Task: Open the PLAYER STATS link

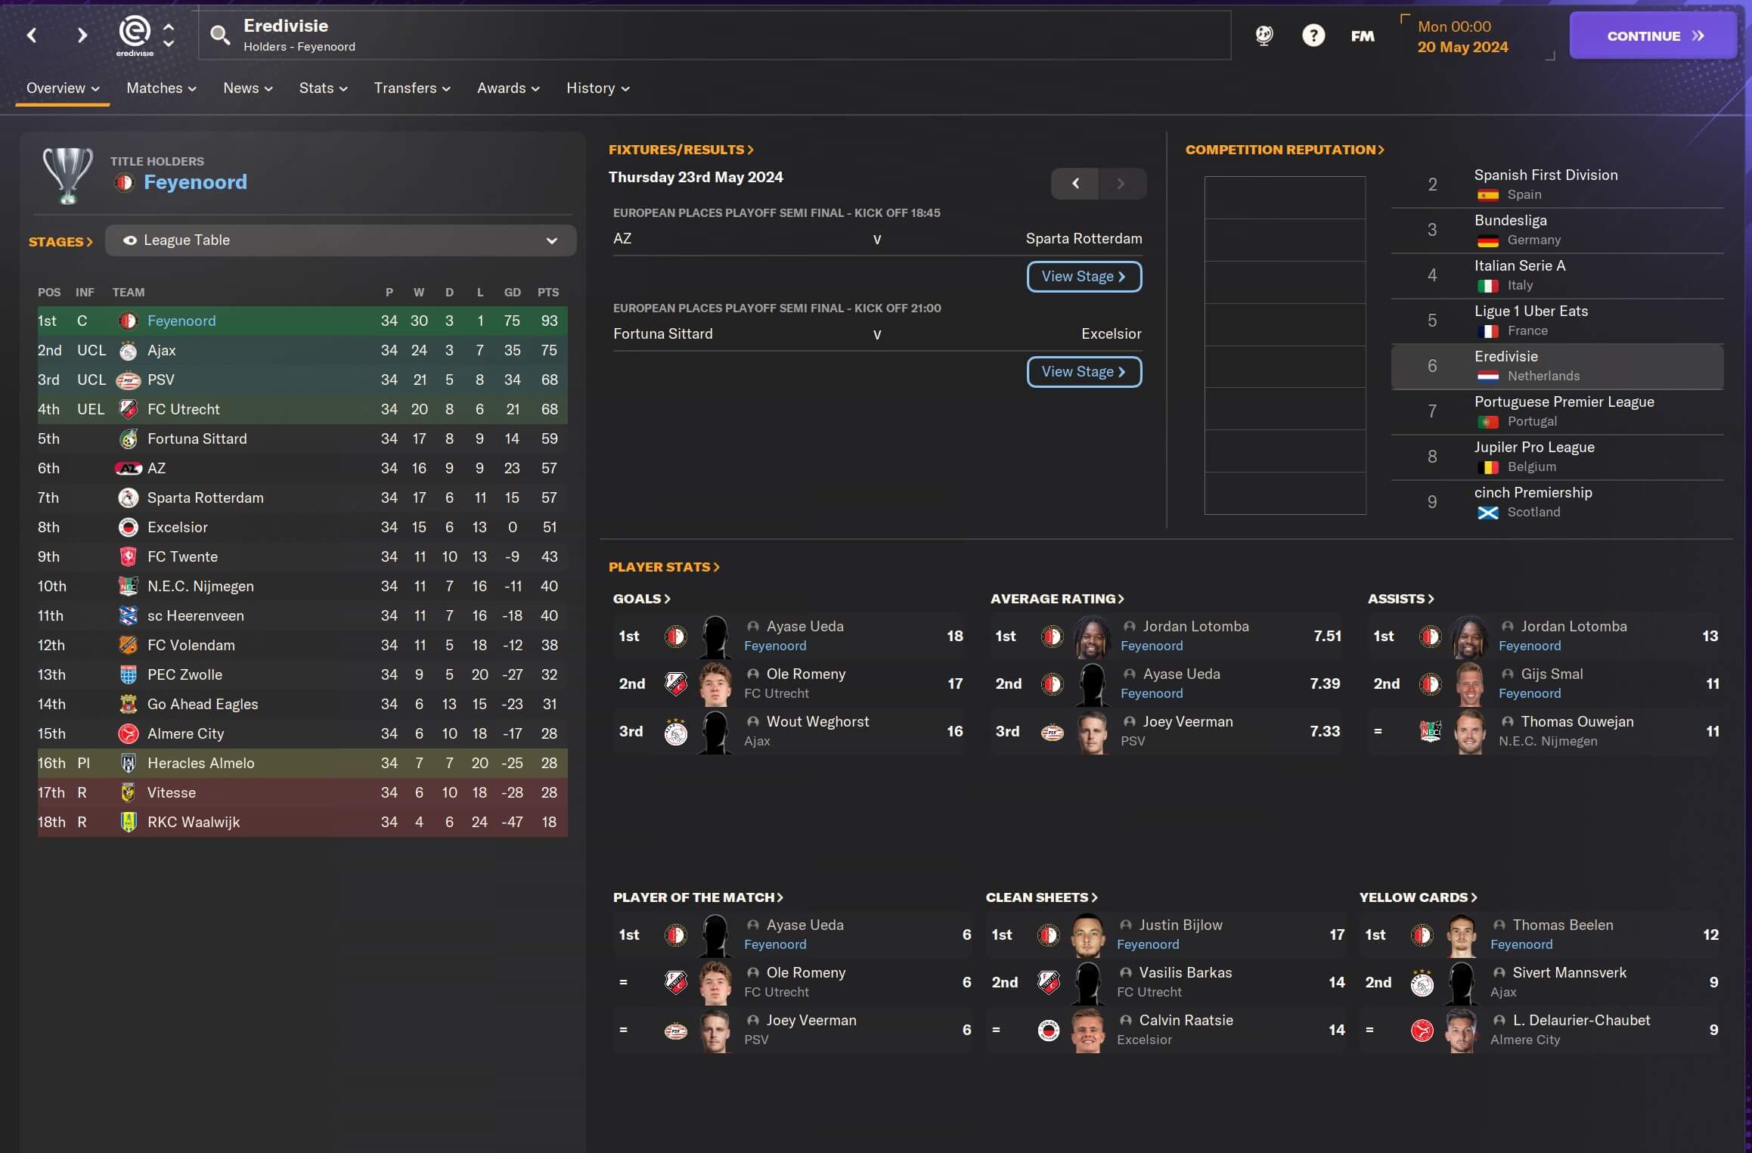Action: click(x=664, y=567)
